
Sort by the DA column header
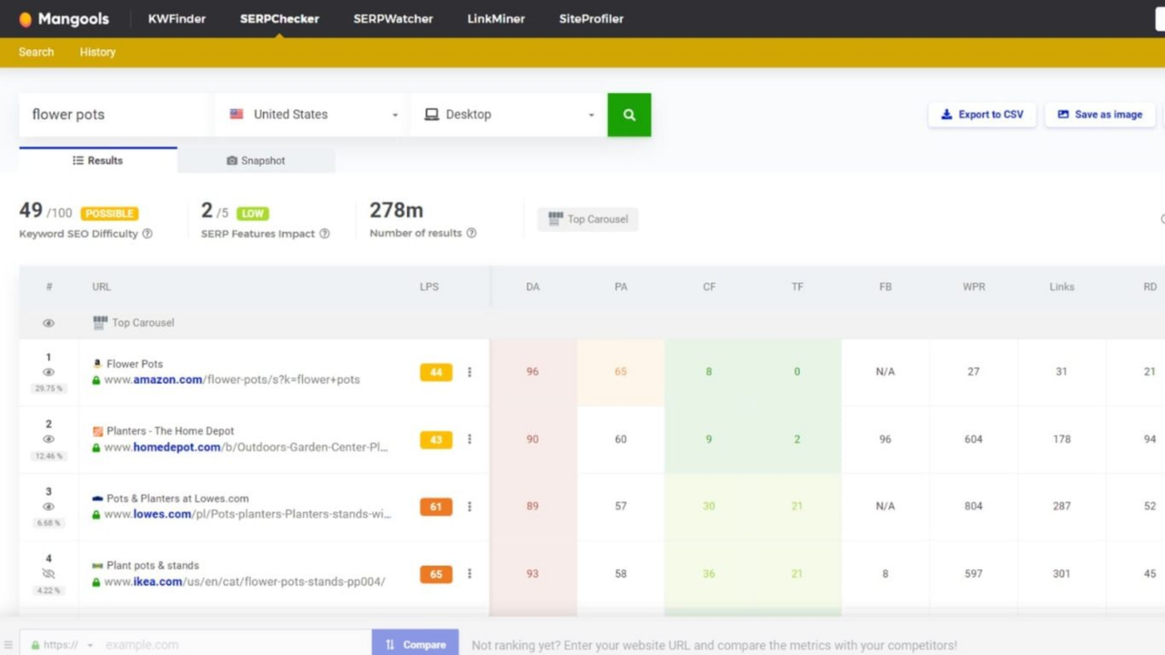tap(532, 287)
